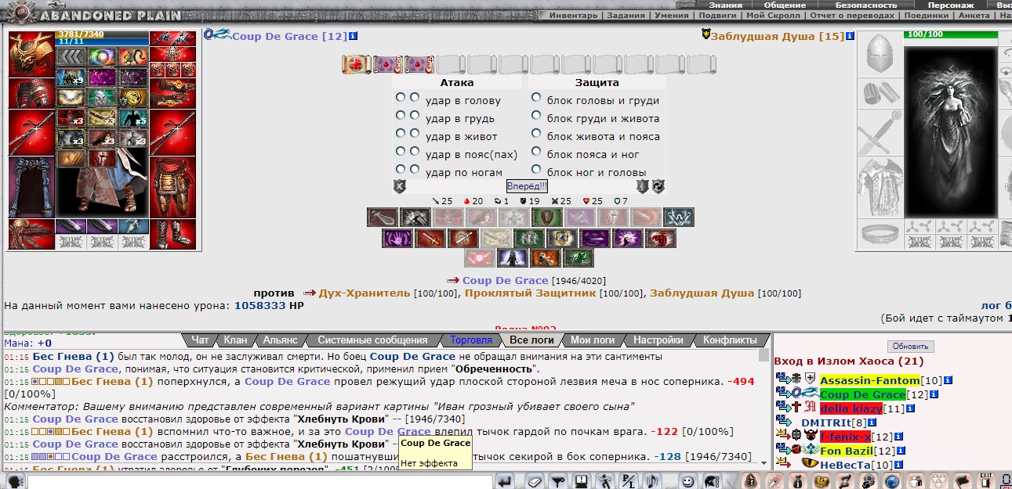Click Assassin-Fantom name in player list
This screenshot has width=1012, height=489.
870,380
